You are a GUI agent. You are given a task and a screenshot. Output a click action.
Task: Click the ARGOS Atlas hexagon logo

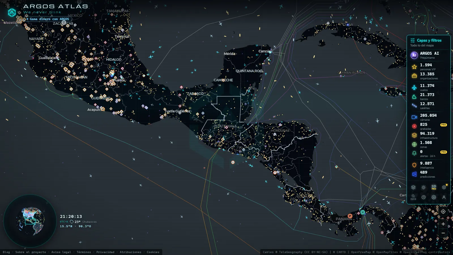(12, 12)
